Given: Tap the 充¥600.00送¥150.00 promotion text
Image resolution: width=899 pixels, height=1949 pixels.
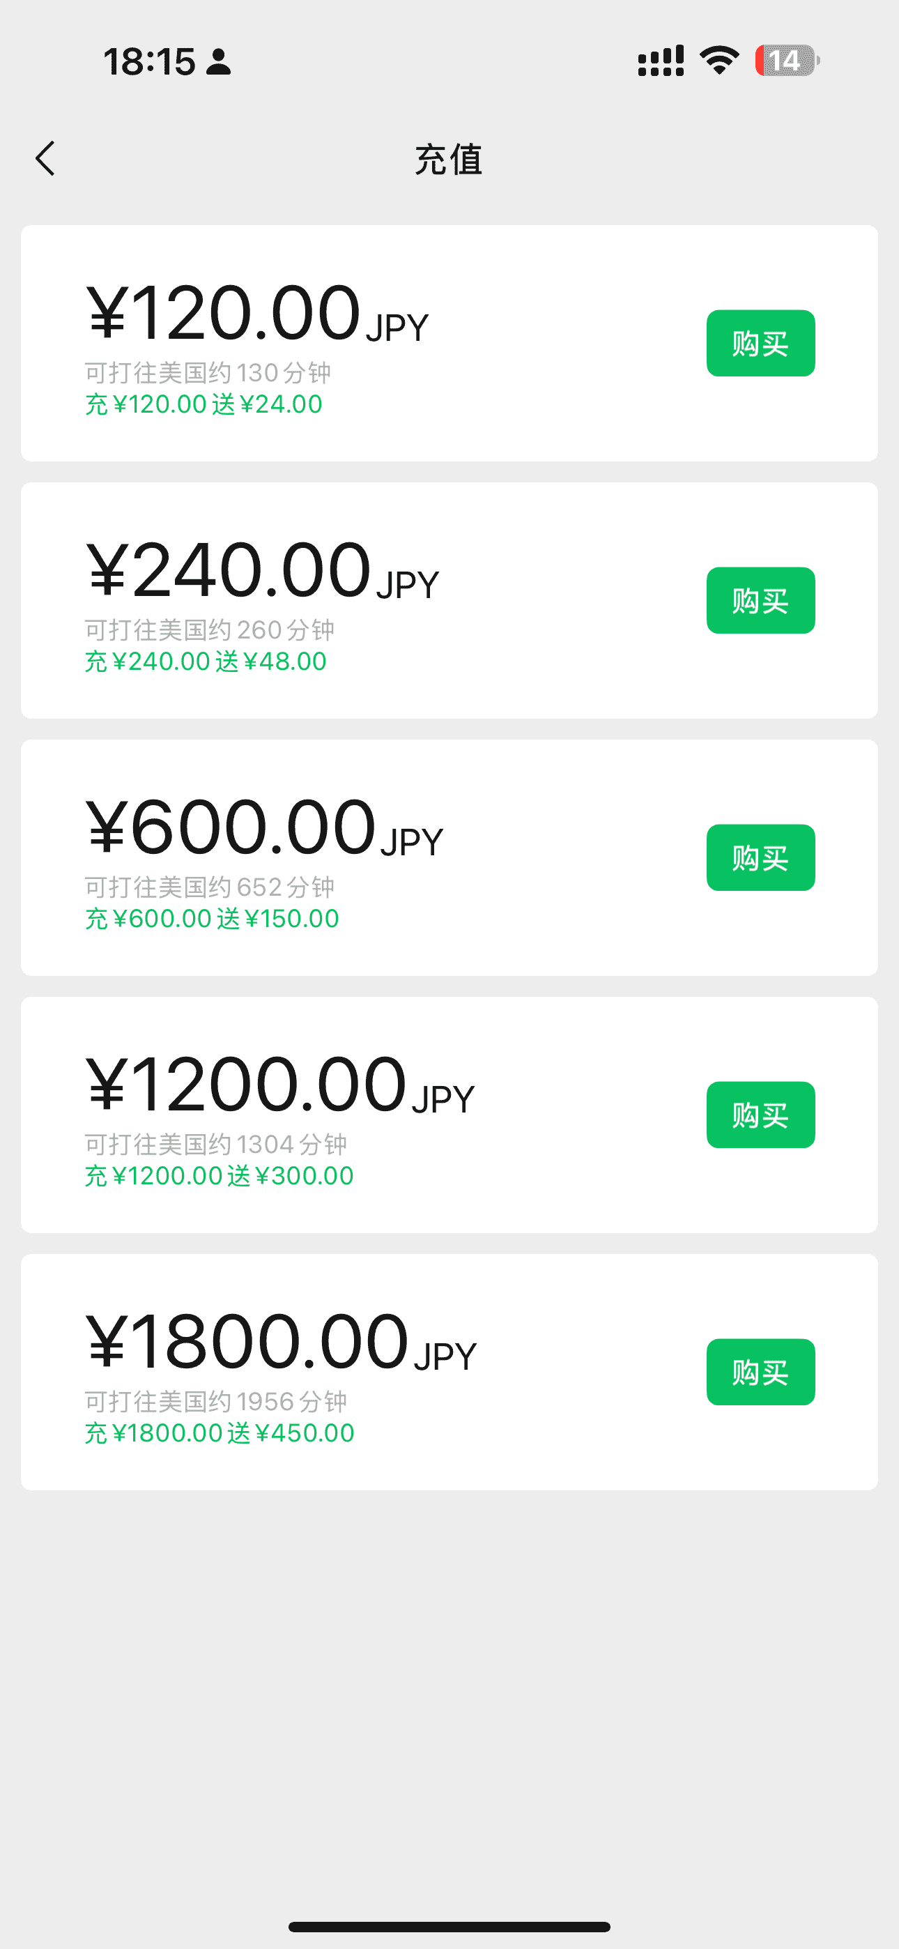Looking at the screenshot, I should [212, 919].
